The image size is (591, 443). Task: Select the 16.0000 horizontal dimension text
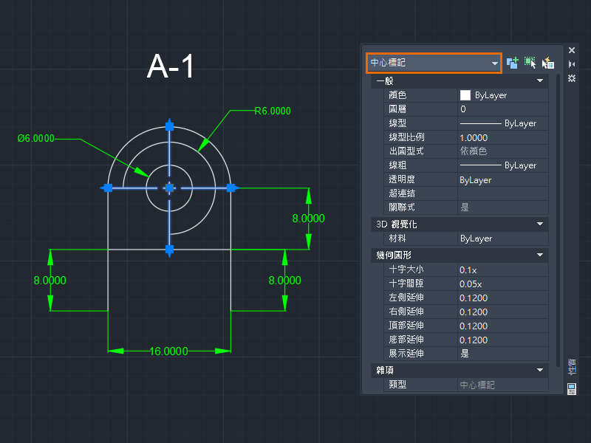coord(169,351)
